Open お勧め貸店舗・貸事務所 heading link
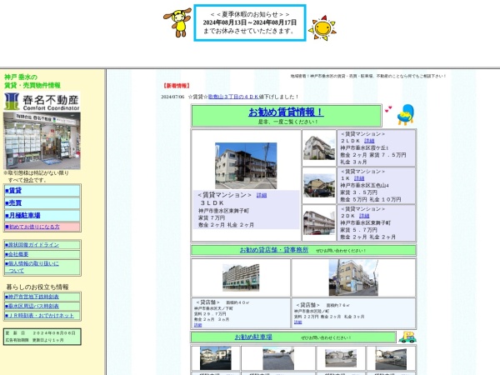 274,250
